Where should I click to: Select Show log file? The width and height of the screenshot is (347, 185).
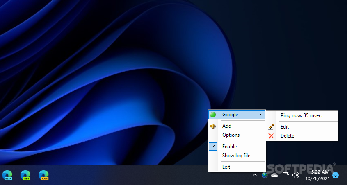click(237, 156)
